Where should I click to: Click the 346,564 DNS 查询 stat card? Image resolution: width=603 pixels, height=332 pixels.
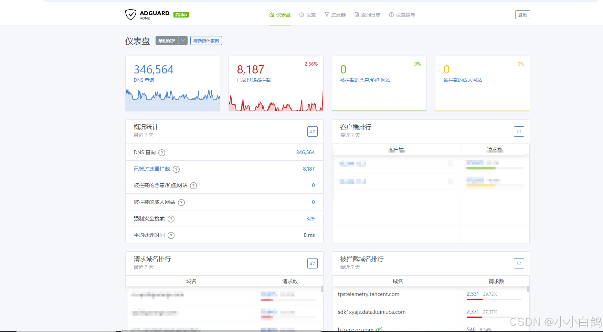(172, 83)
